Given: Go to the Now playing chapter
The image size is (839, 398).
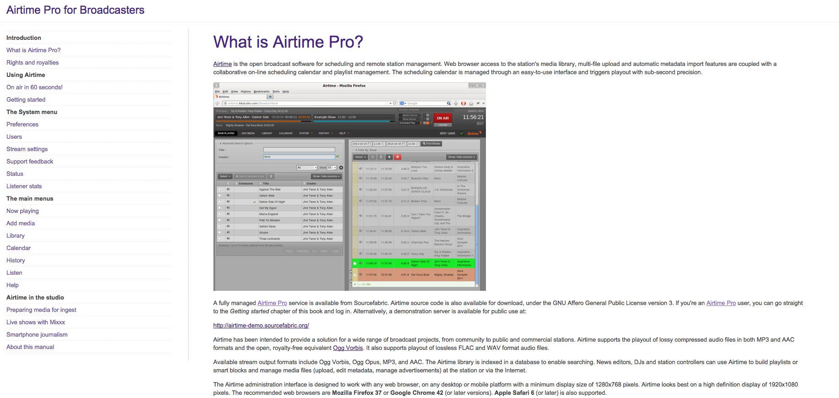Looking at the screenshot, I should (22, 211).
